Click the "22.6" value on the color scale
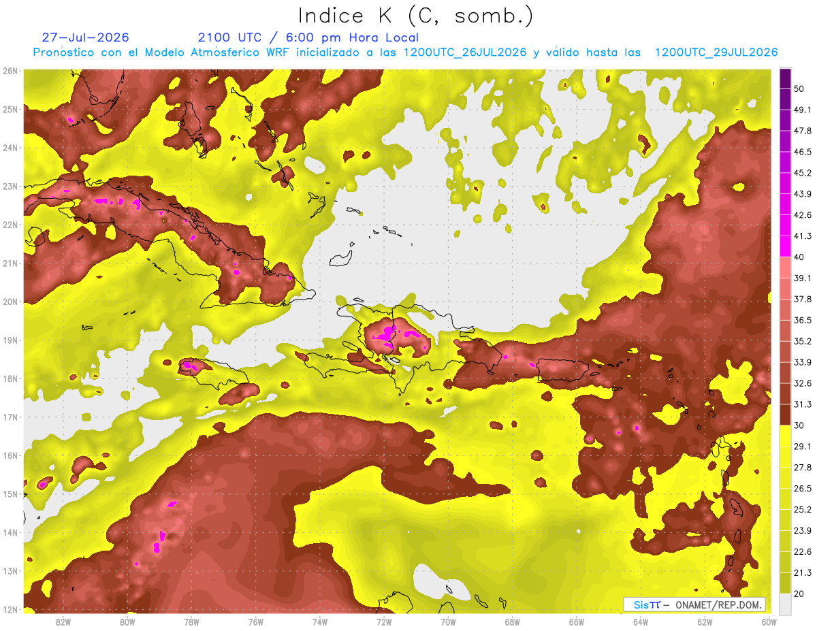The width and height of the screenshot is (817, 631). pyautogui.click(x=803, y=552)
